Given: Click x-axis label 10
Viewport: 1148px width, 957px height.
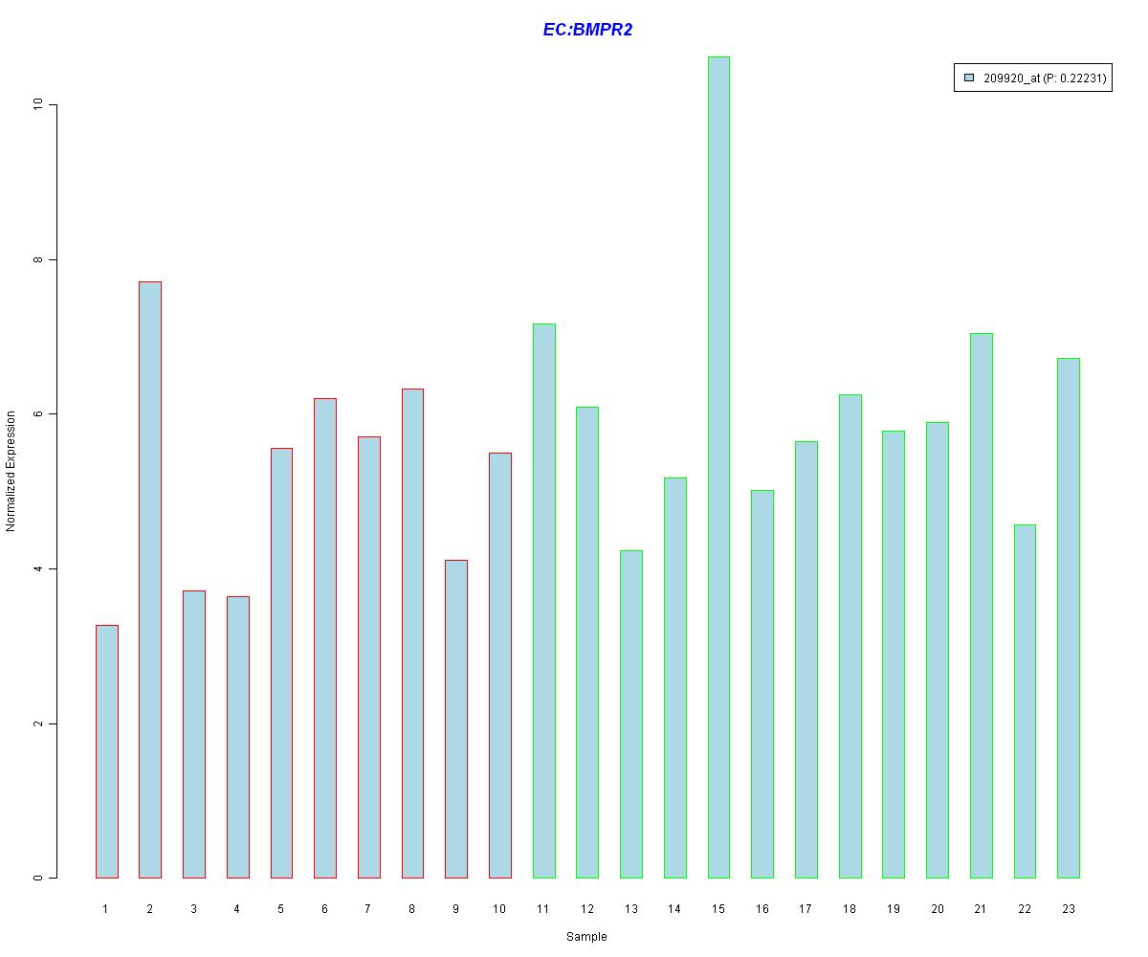Looking at the screenshot, I should (x=500, y=908).
